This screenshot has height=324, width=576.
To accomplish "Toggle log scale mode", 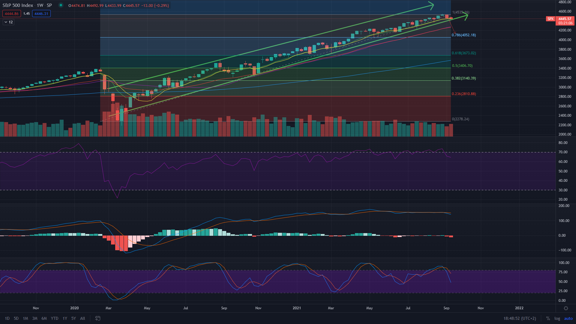I will [x=557, y=318].
